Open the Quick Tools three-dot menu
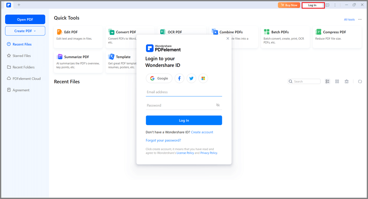This screenshot has width=368, height=199. (360, 19)
